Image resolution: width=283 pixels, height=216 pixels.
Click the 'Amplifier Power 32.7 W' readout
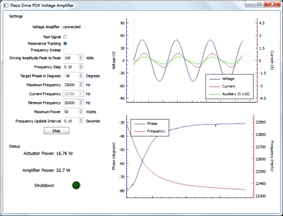[46, 170]
